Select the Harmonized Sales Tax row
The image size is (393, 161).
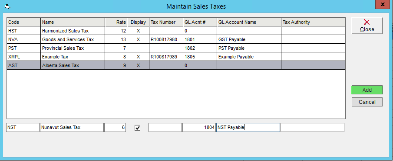tap(176, 31)
